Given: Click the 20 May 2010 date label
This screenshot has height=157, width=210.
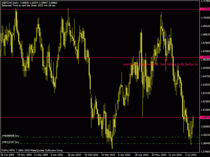Looking at the screenshot, I should [x=159, y=155].
